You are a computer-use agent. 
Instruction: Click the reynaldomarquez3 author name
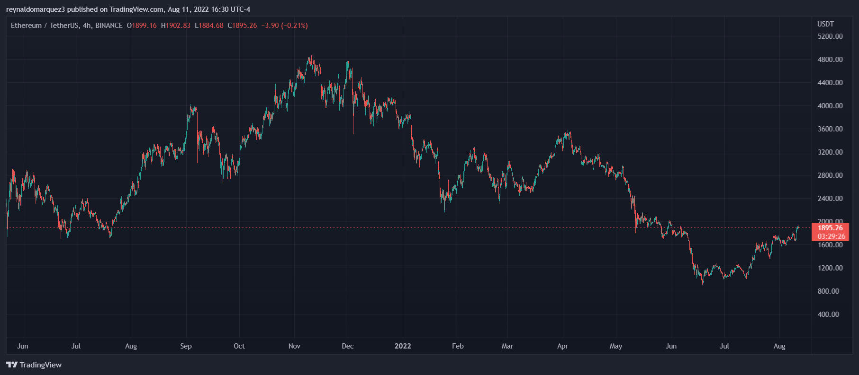point(36,9)
